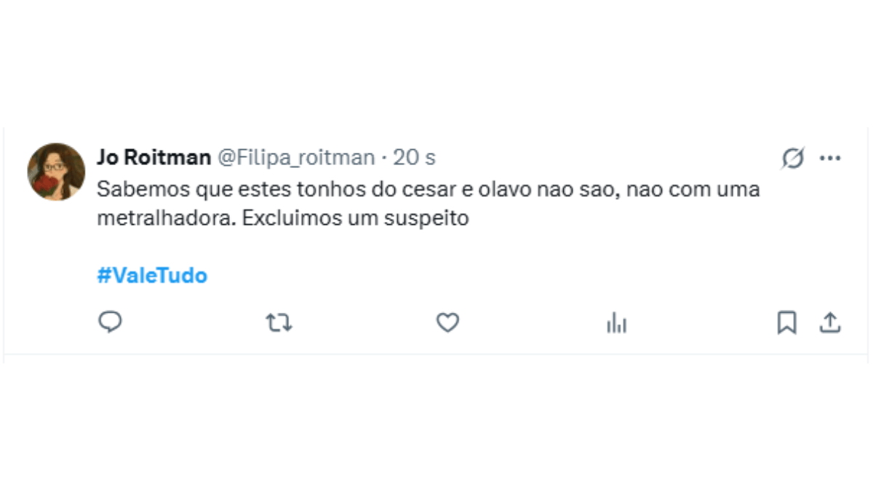
Task: Repost the #ValeTudo tweet
Action: click(x=279, y=322)
